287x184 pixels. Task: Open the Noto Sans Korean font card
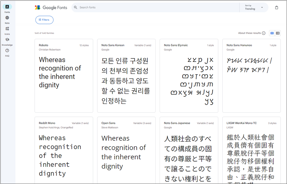coord(126,76)
